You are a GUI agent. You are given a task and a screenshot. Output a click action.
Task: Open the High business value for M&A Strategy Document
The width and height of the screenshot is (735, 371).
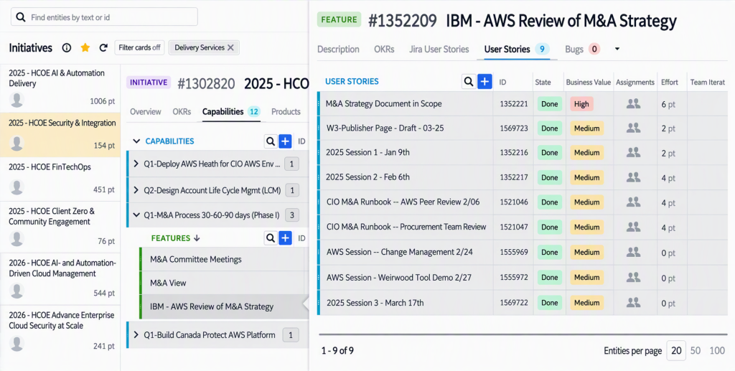(581, 104)
